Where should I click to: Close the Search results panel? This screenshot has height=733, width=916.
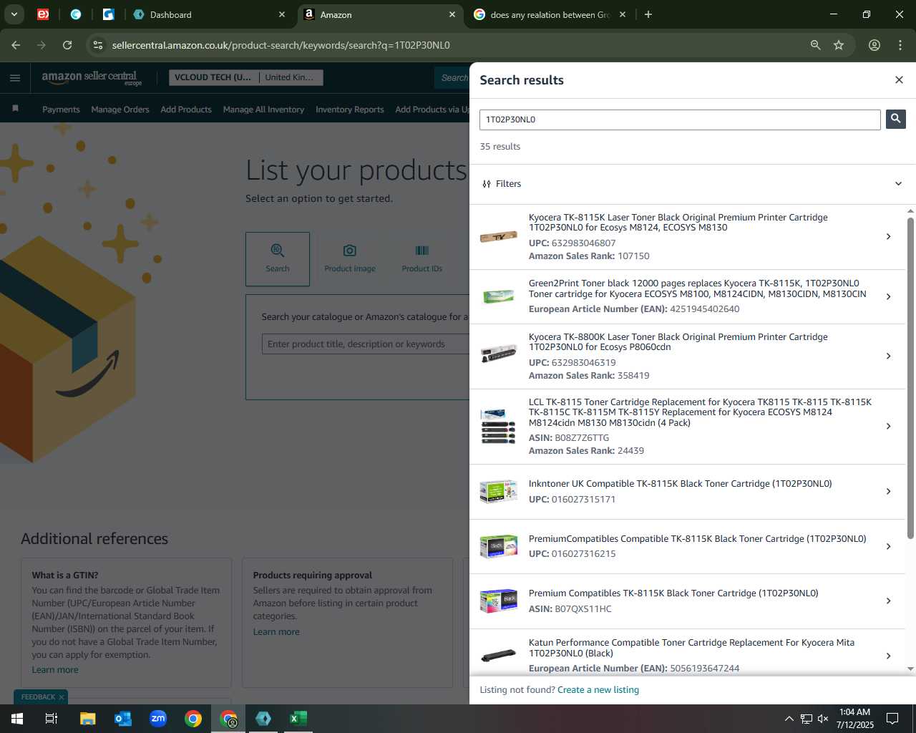coord(899,79)
